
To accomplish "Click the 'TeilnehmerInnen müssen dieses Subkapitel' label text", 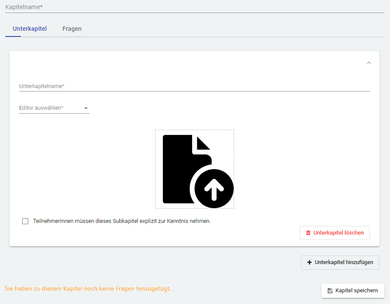I will click(122, 221).
